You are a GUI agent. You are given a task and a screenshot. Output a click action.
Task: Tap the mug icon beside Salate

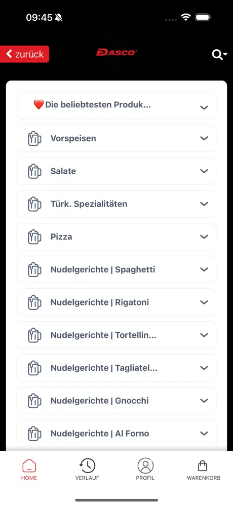click(34, 171)
